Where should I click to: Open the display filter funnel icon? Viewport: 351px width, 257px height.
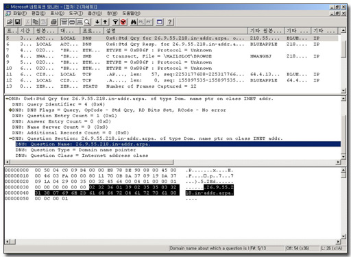pyautogui.click(x=115, y=22)
